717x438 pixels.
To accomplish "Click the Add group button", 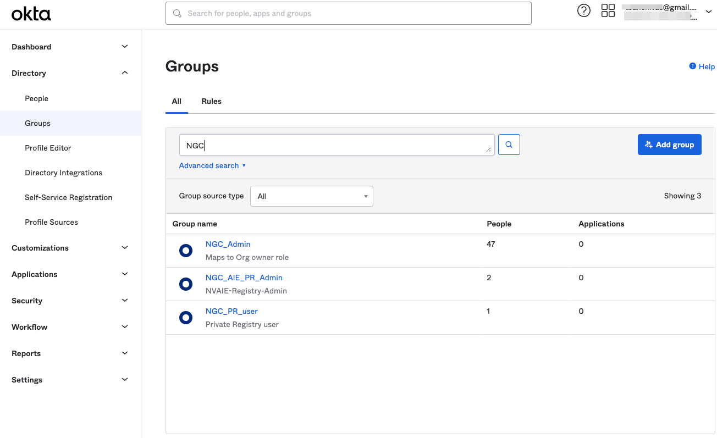I will pyautogui.click(x=669, y=145).
